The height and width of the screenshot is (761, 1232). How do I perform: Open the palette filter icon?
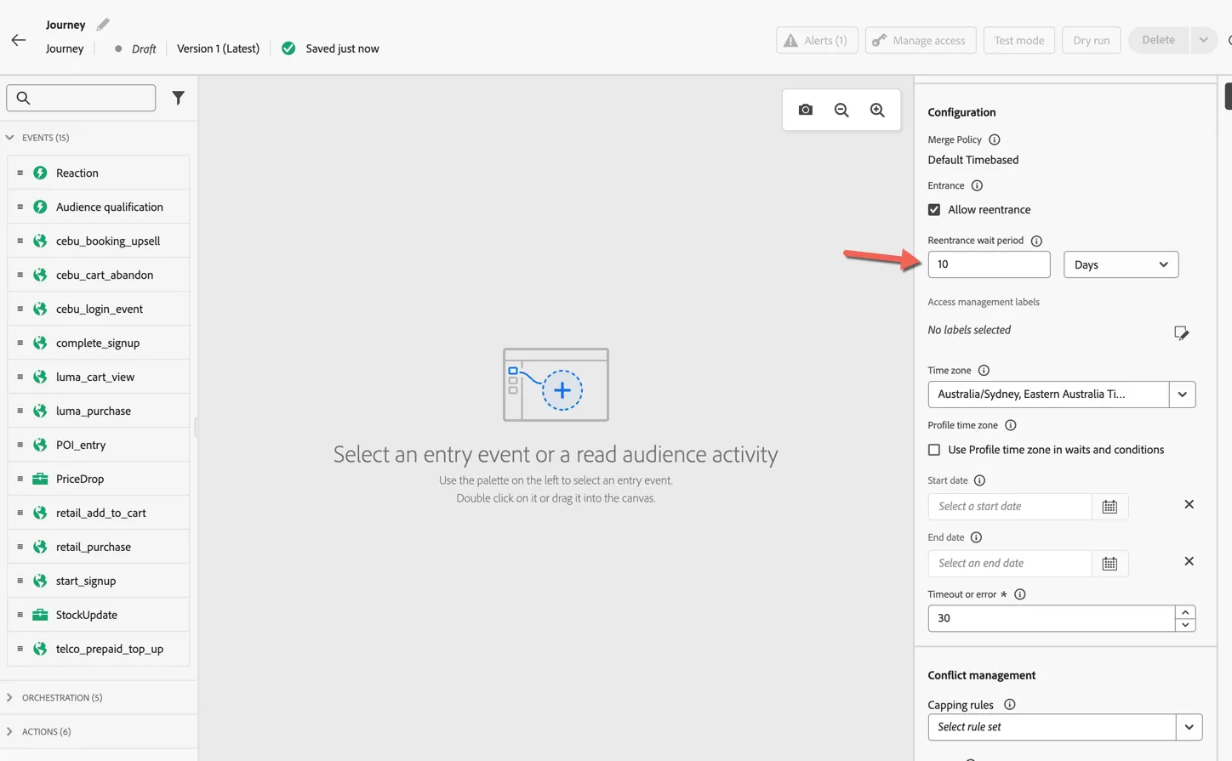[x=178, y=98]
